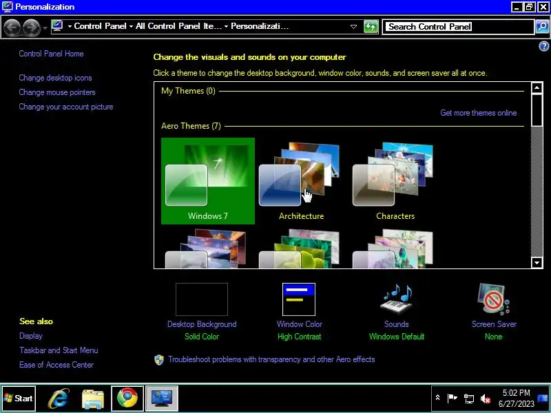This screenshot has width=551, height=413.
Task: Open Desktop Background preview
Action: 202,299
